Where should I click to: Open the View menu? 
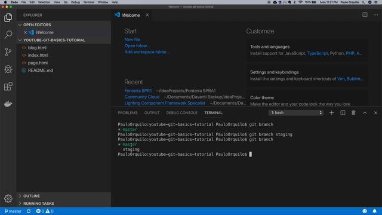57,2
